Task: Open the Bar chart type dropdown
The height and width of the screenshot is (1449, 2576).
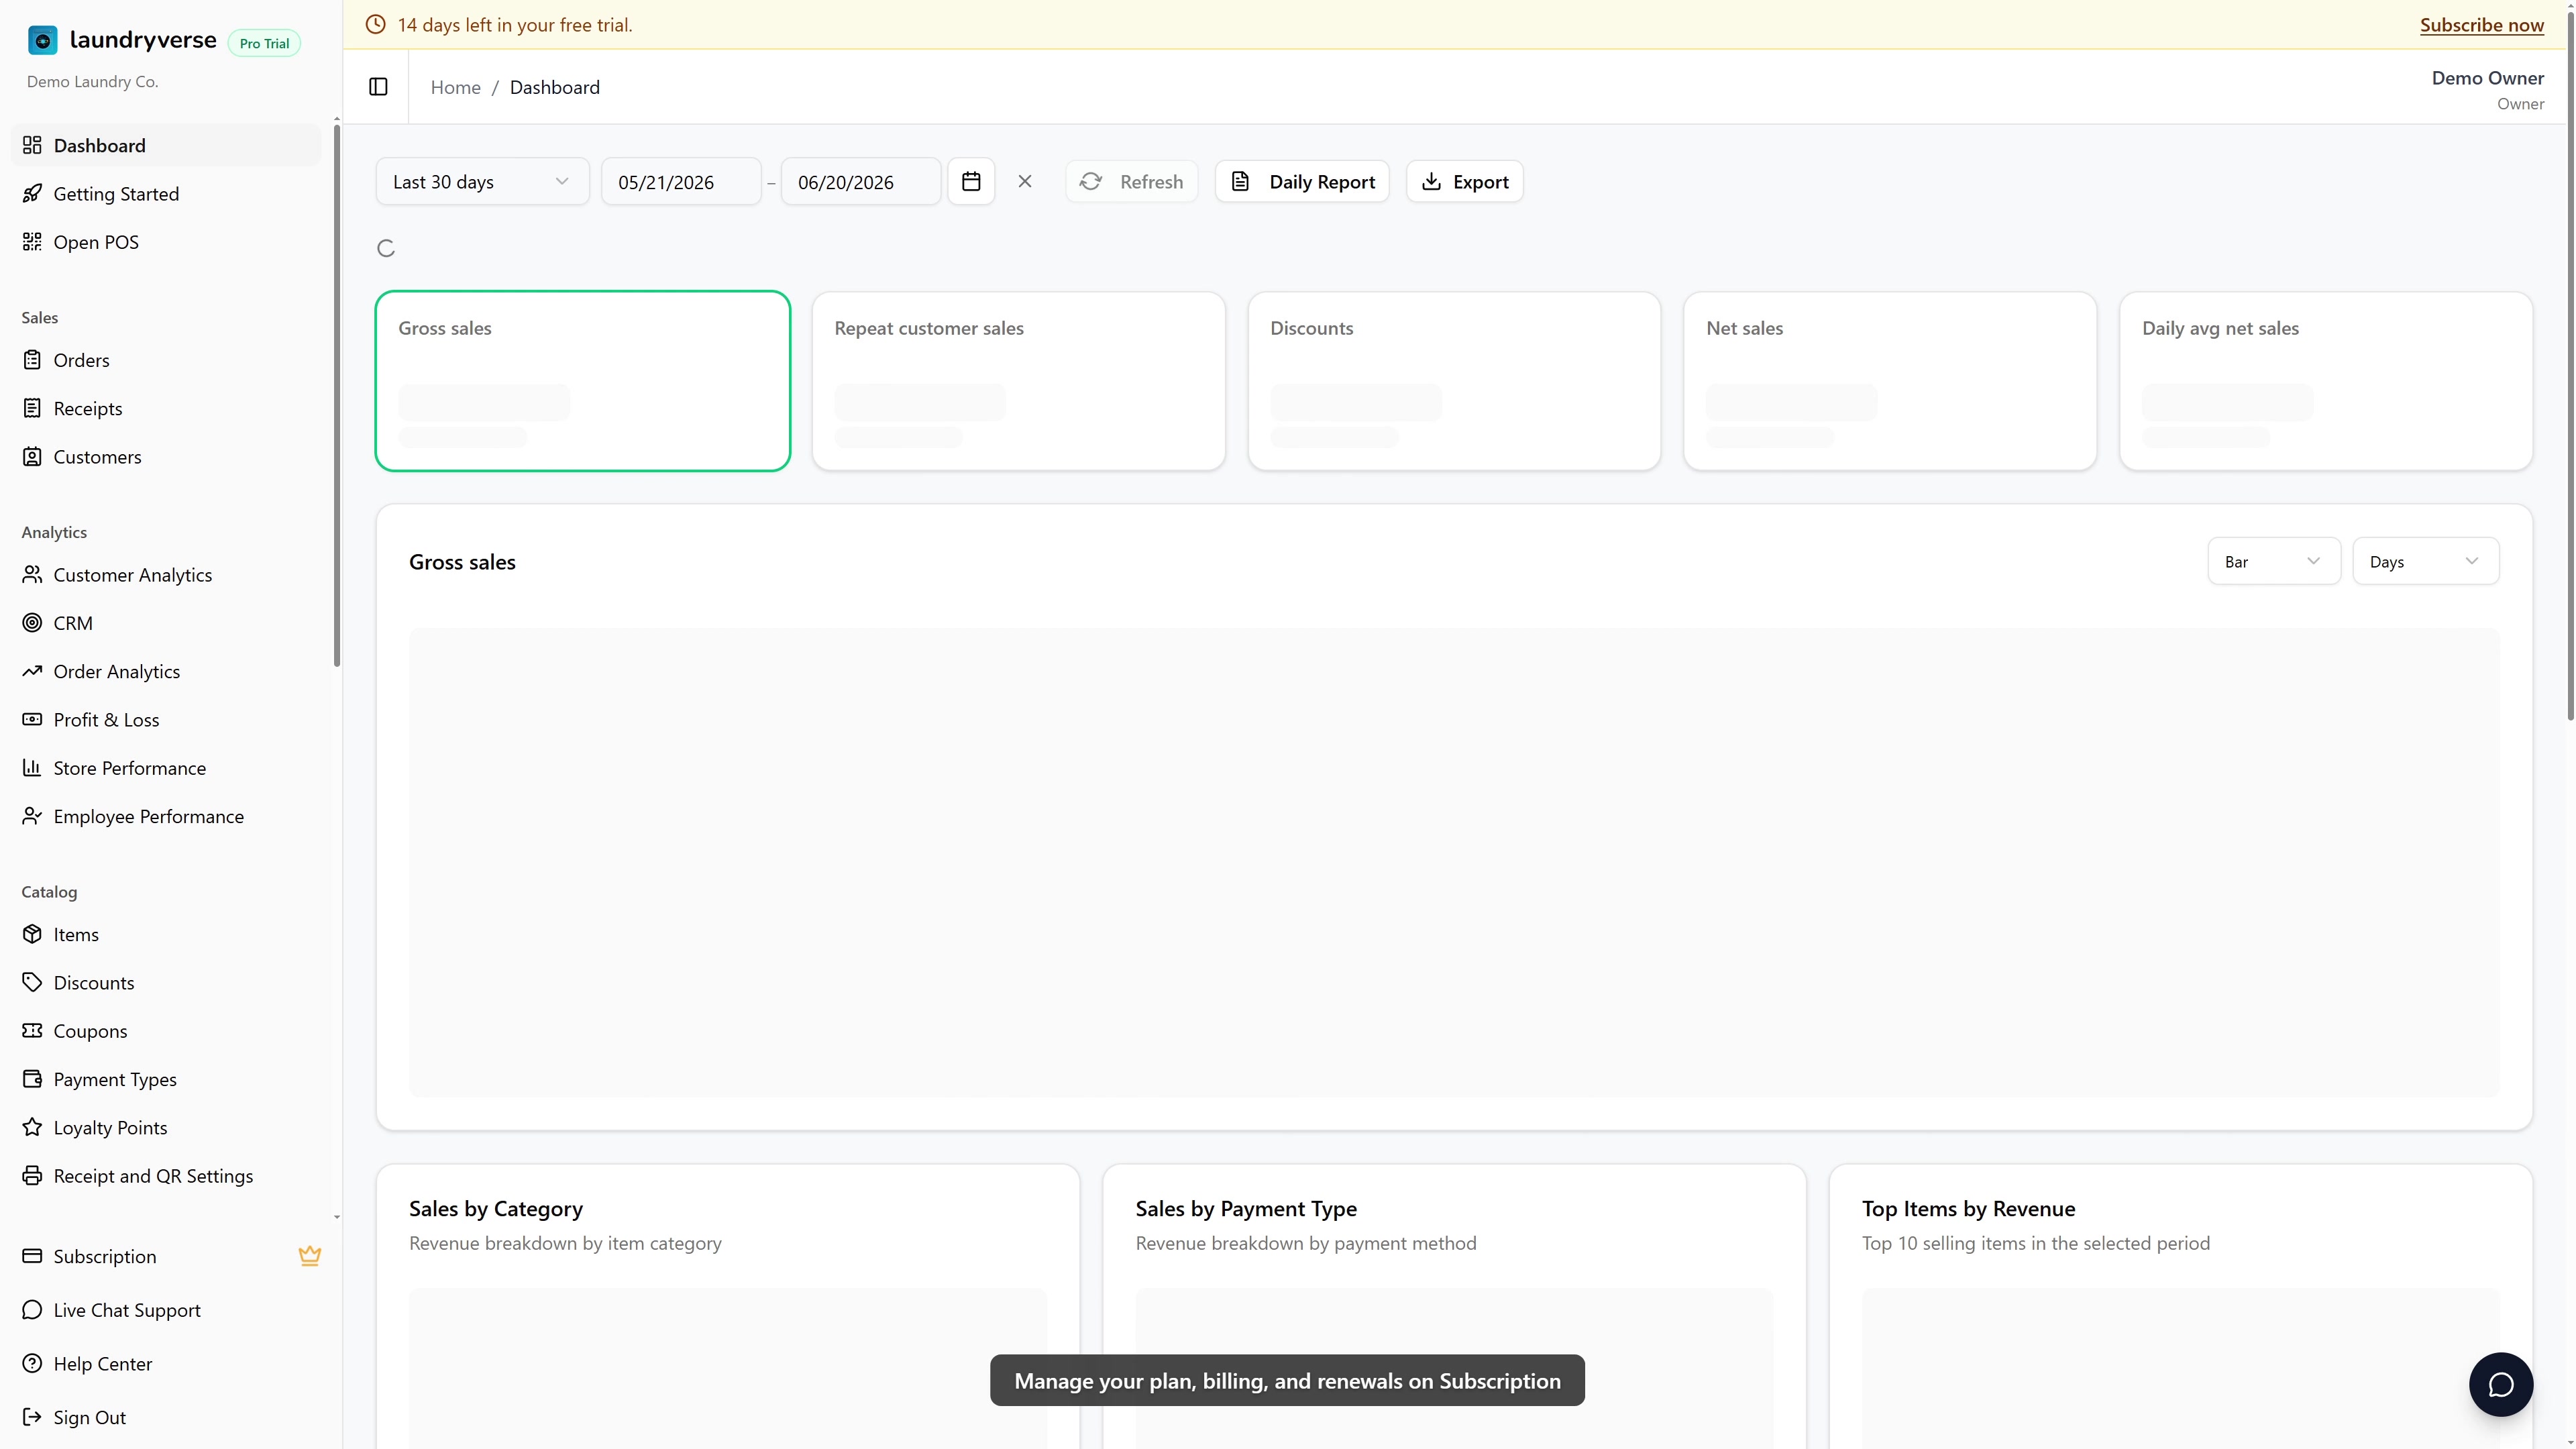Action: click(2273, 561)
